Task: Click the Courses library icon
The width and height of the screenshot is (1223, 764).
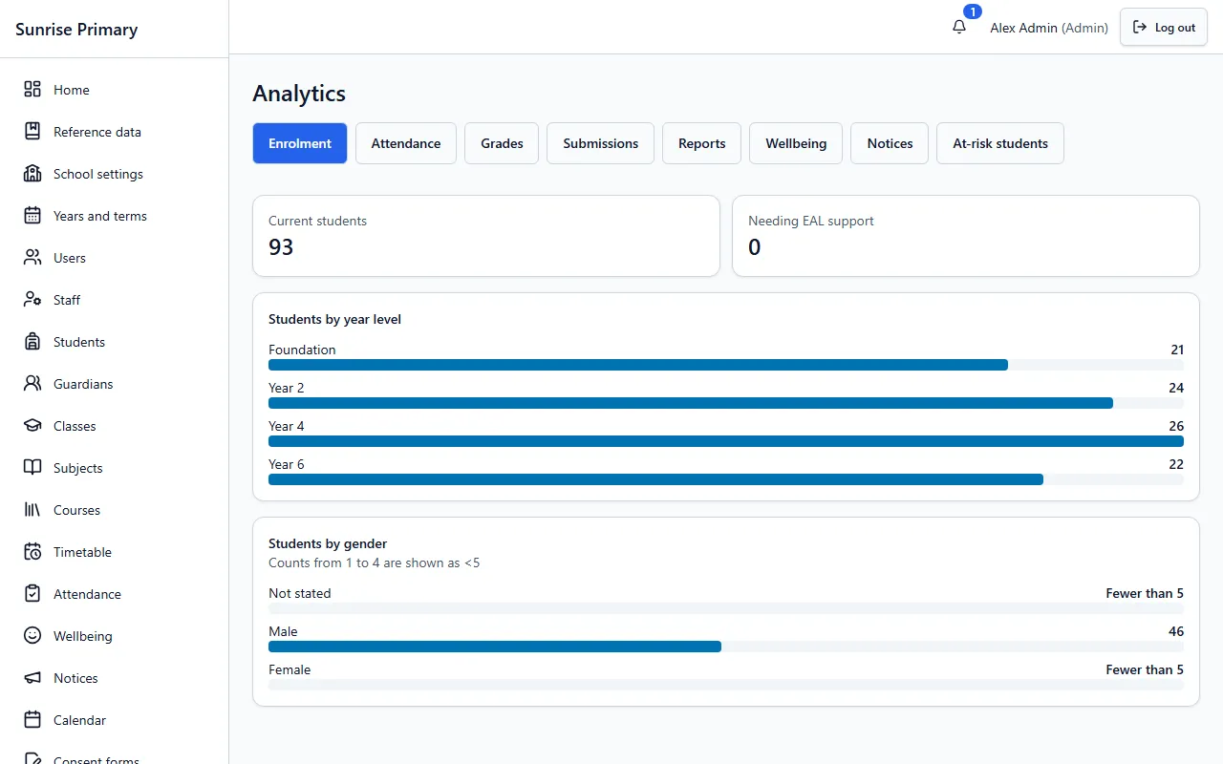Action: (x=32, y=509)
